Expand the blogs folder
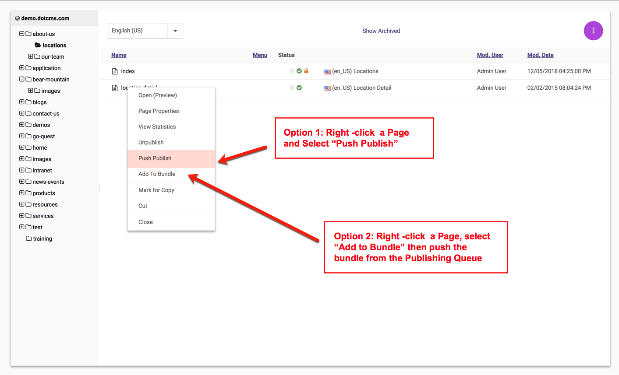Viewport: 619px width, 375px height. pyautogui.click(x=21, y=102)
